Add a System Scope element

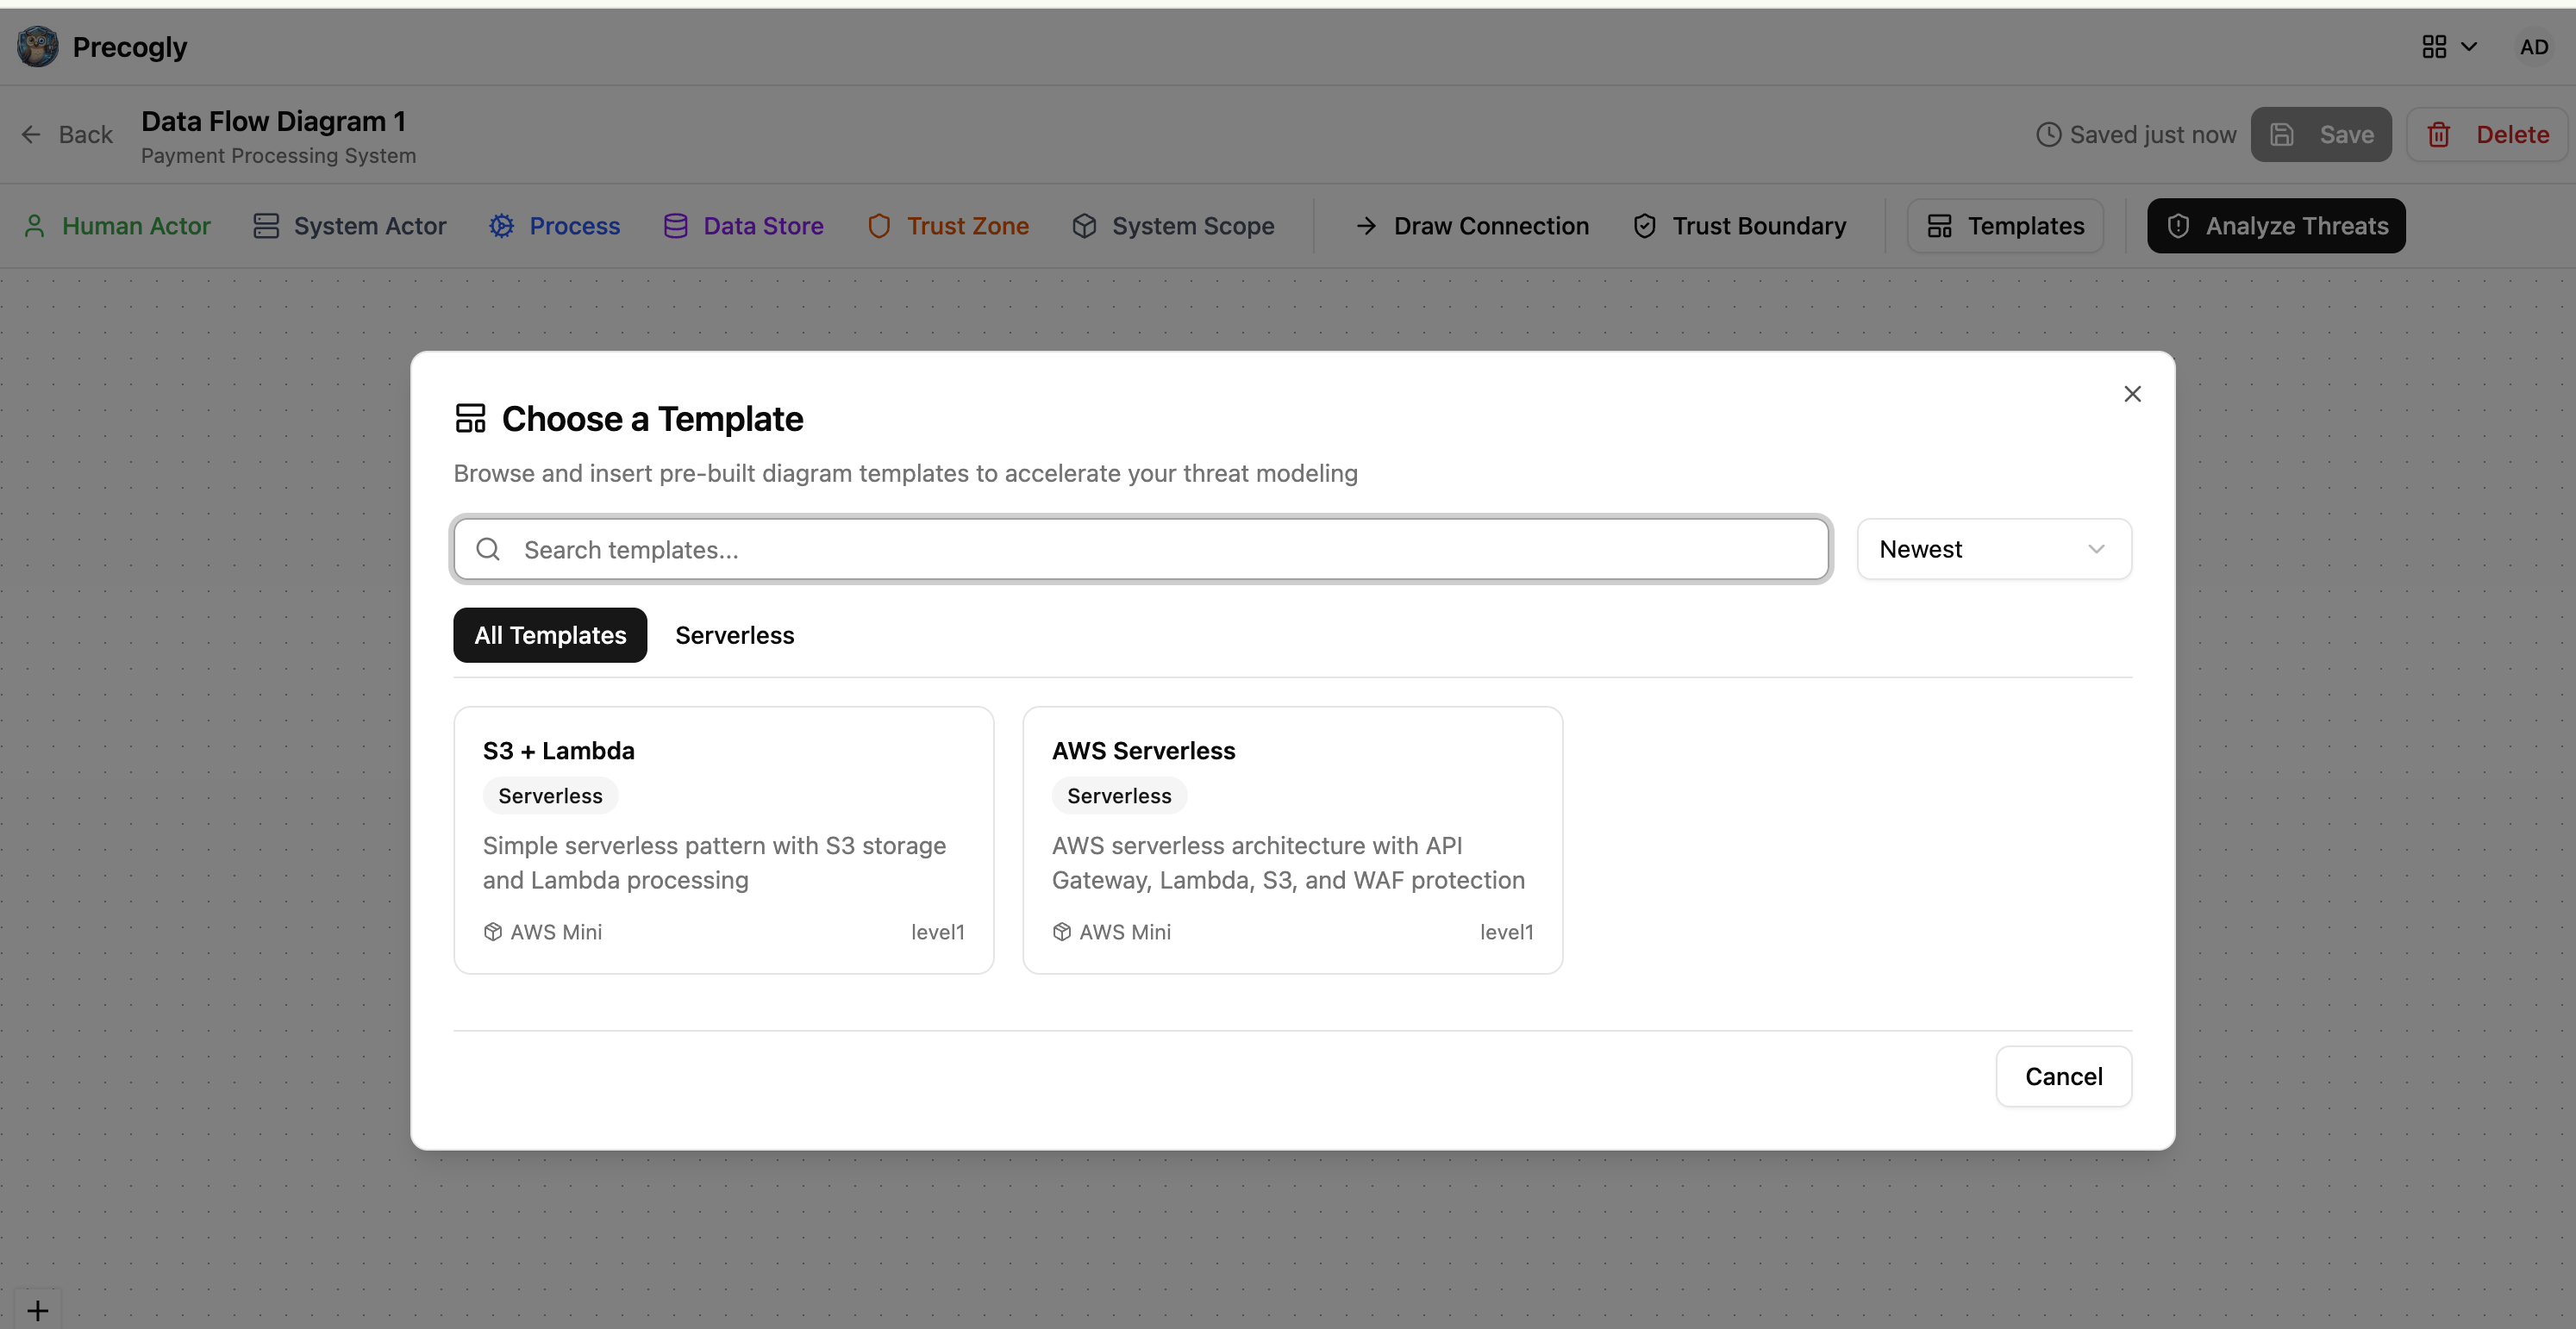(x=1173, y=226)
